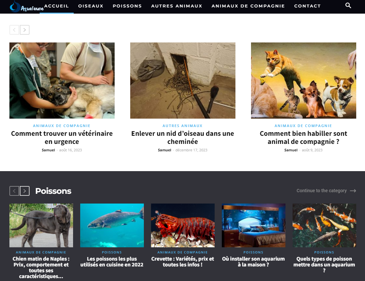Open article Crevette : Variétés, prix et infos
The width and height of the screenshot is (365, 281).
183,262
